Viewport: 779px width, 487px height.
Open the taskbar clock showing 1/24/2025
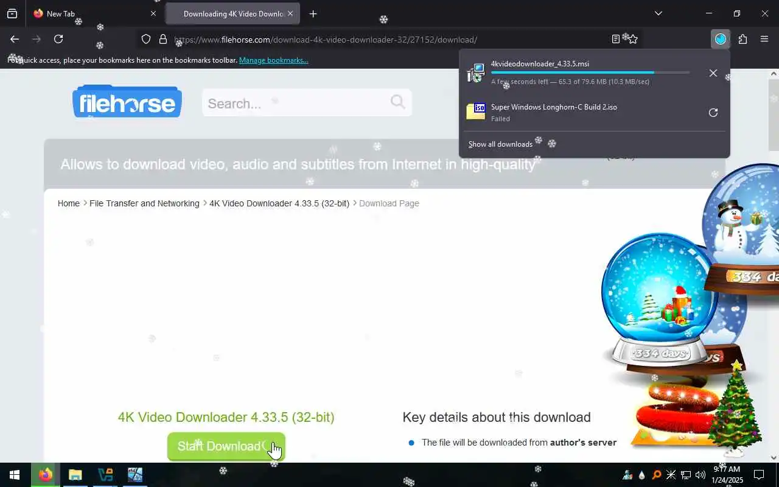727,475
